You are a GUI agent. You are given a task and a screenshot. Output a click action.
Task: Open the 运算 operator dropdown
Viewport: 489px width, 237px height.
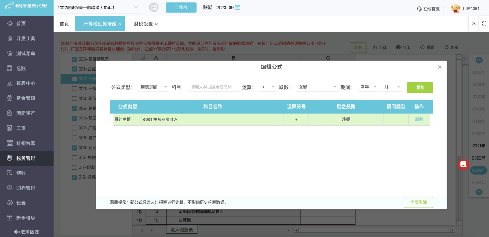point(268,87)
